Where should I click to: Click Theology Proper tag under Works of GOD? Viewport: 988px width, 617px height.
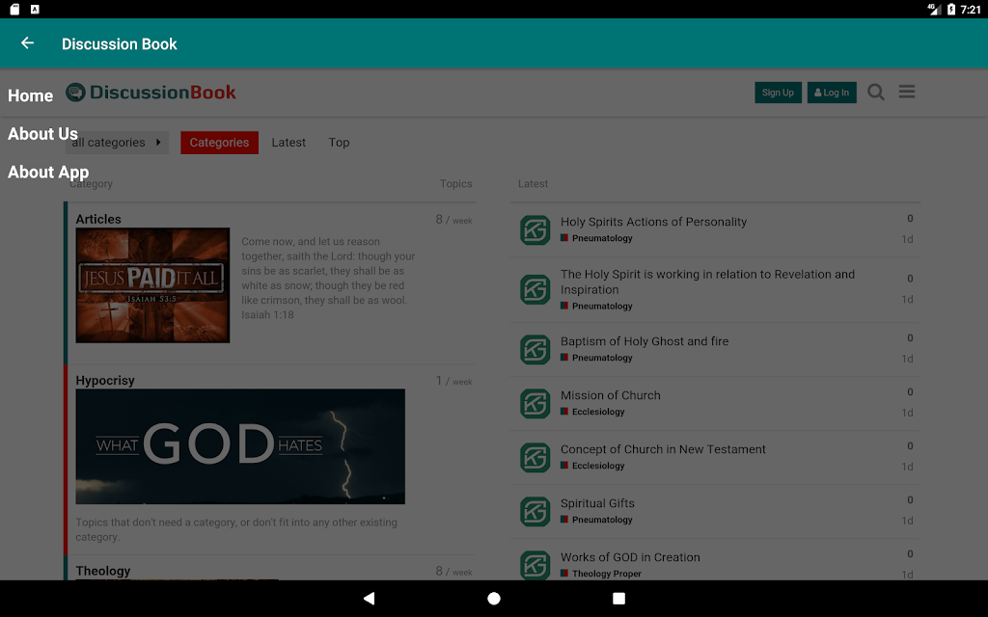[601, 574]
